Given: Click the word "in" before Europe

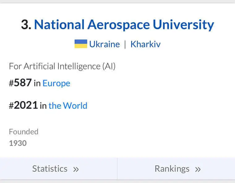Looking at the screenshot, I should pos(37,84).
